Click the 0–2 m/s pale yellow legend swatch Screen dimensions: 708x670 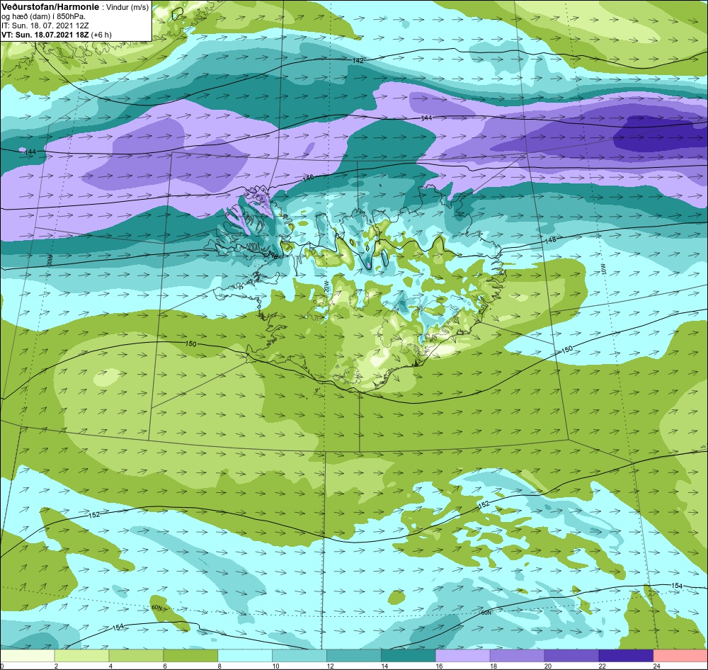(27, 655)
